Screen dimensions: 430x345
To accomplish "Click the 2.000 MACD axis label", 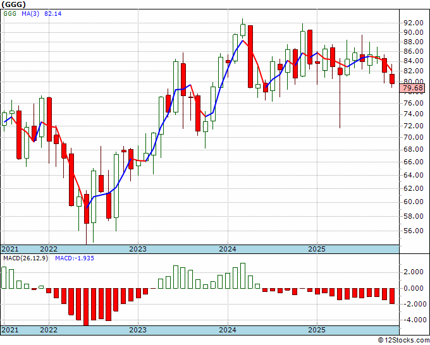I will 414,272.
